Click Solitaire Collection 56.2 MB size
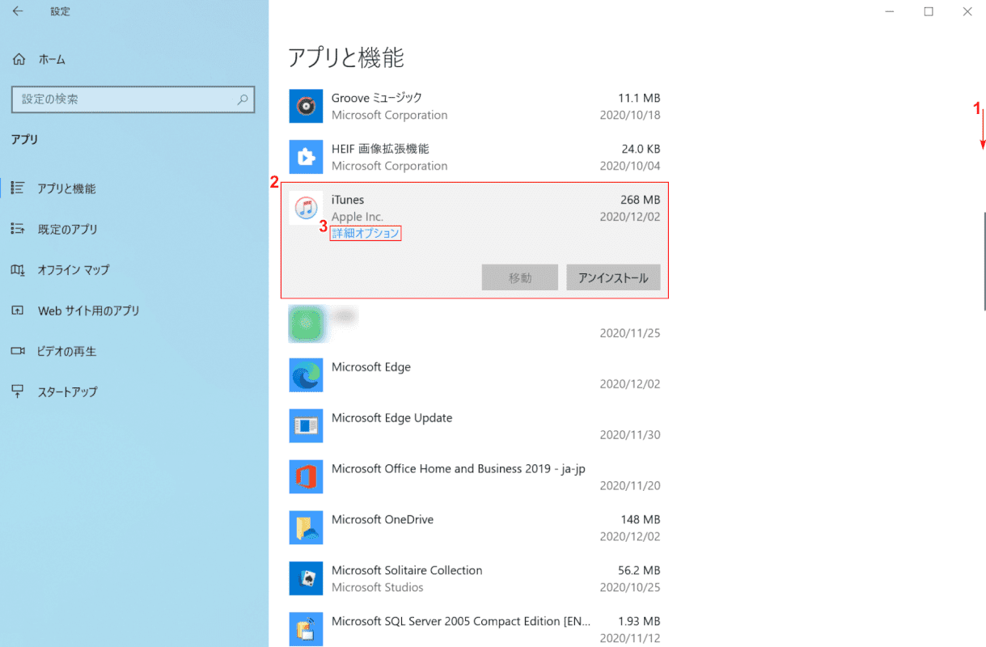This screenshot has width=986, height=647. 638,571
